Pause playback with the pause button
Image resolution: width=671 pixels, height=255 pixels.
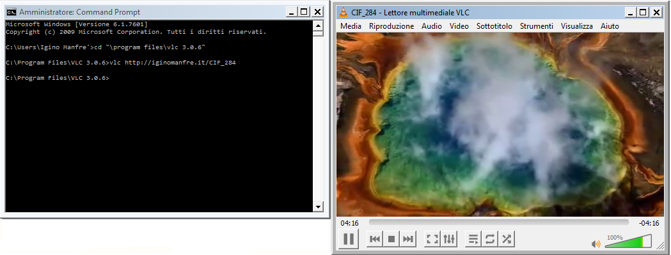point(349,239)
